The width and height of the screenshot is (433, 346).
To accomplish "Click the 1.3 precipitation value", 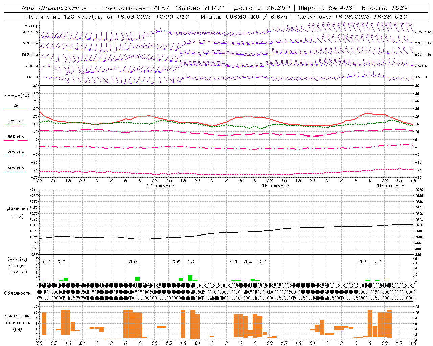I will pyautogui.click(x=190, y=262).
